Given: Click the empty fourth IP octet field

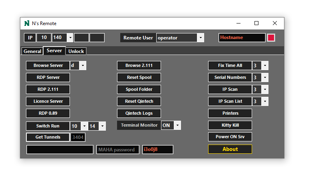Looking at the screenshot, I should pos(97,38).
